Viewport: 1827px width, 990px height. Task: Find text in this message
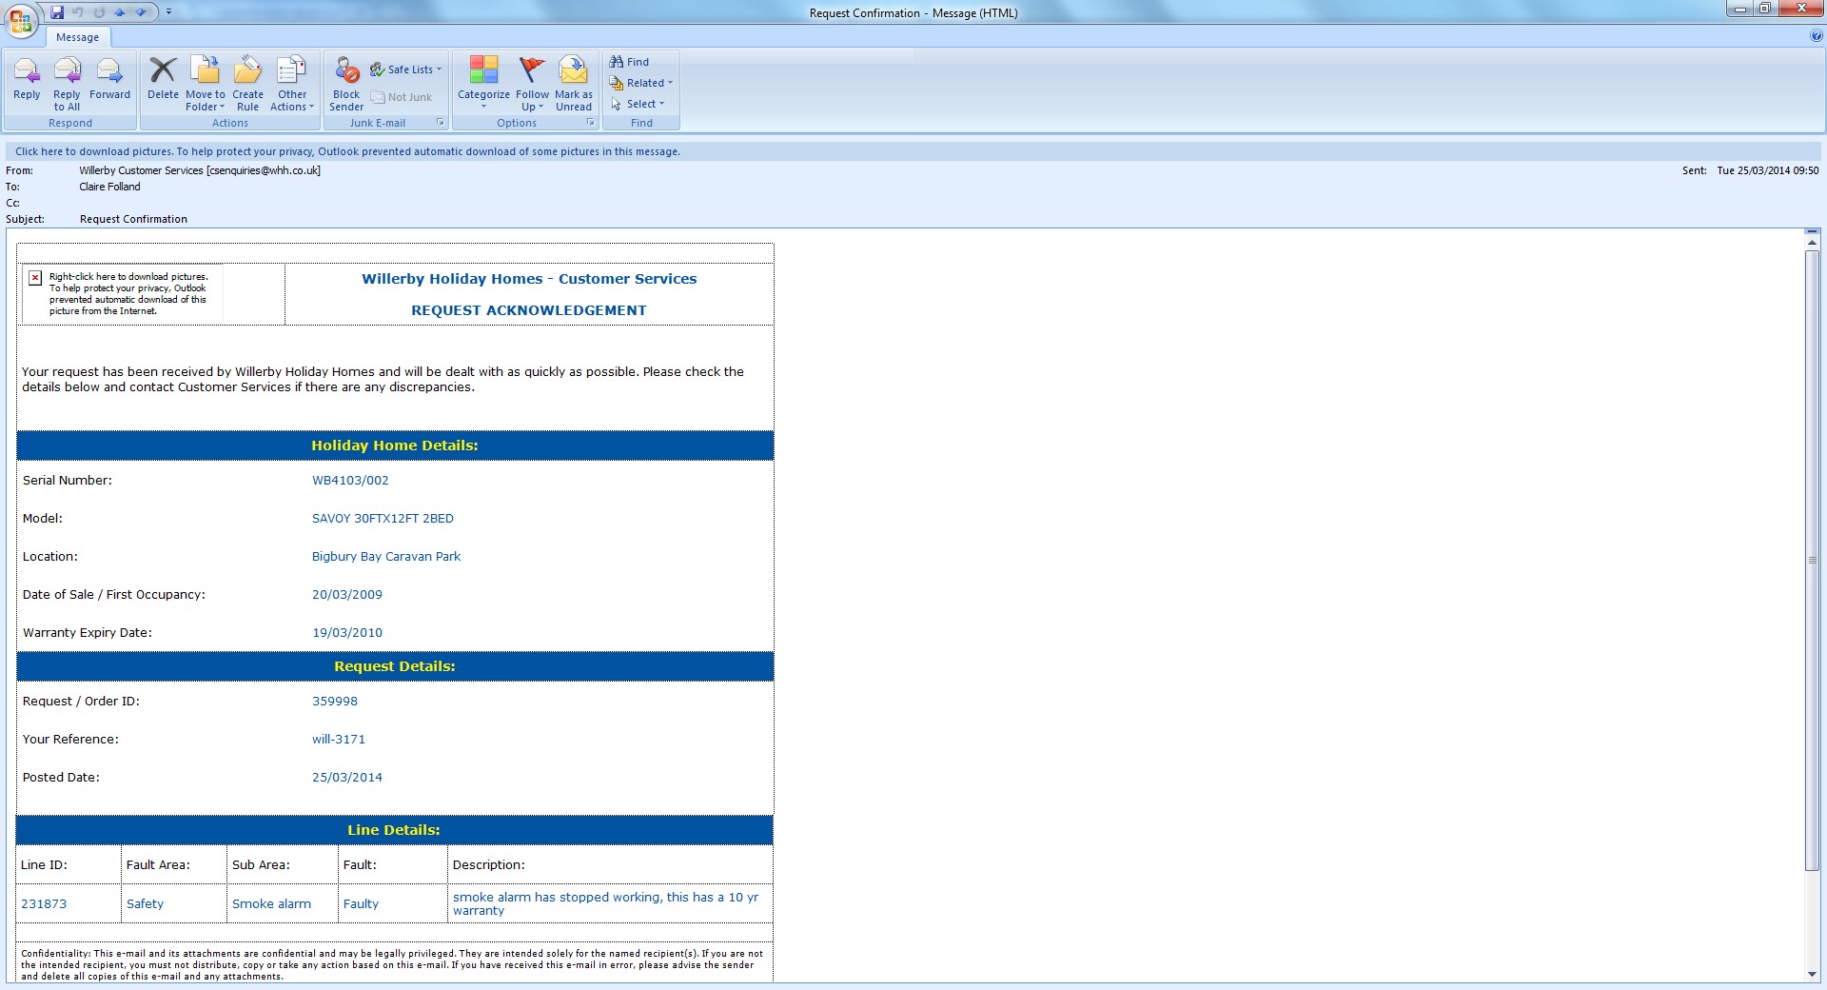[630, 62]
